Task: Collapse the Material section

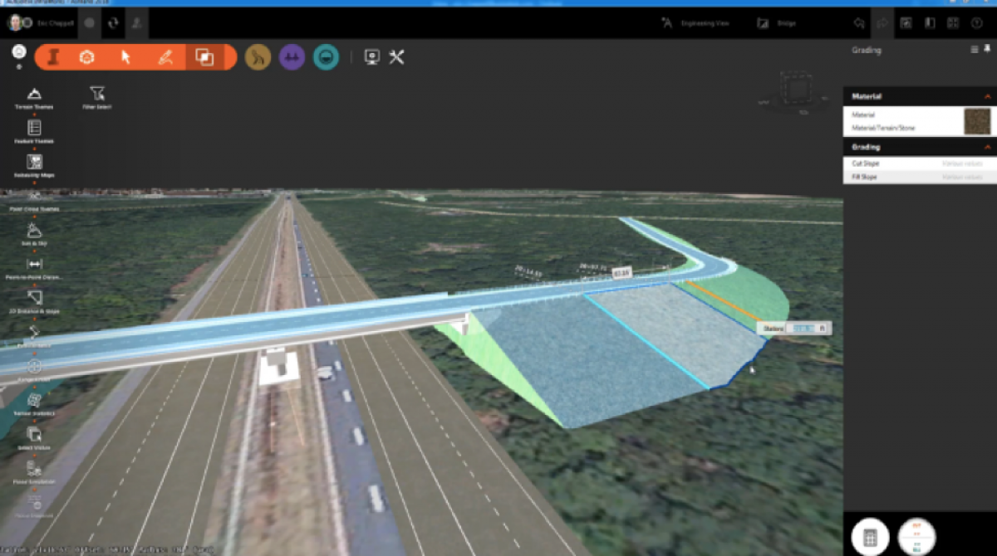Action: click(987, 97)
